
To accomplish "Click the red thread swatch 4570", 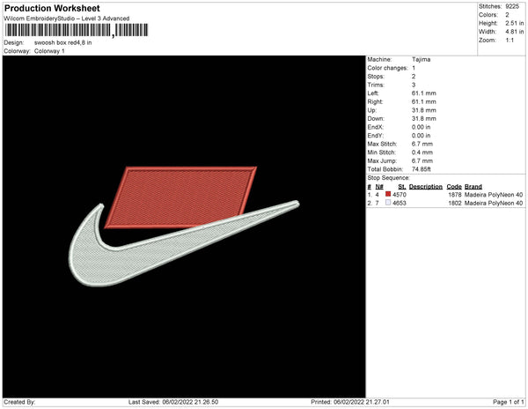I will 388,194.
